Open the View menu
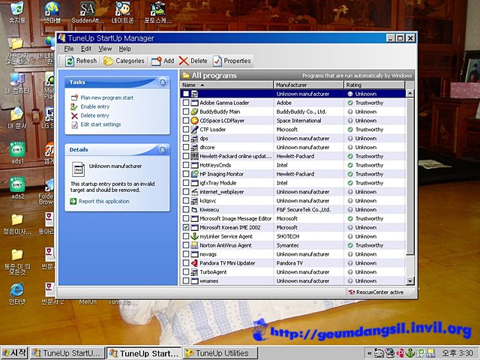480x360 pixels. click(x=105, y=49)
